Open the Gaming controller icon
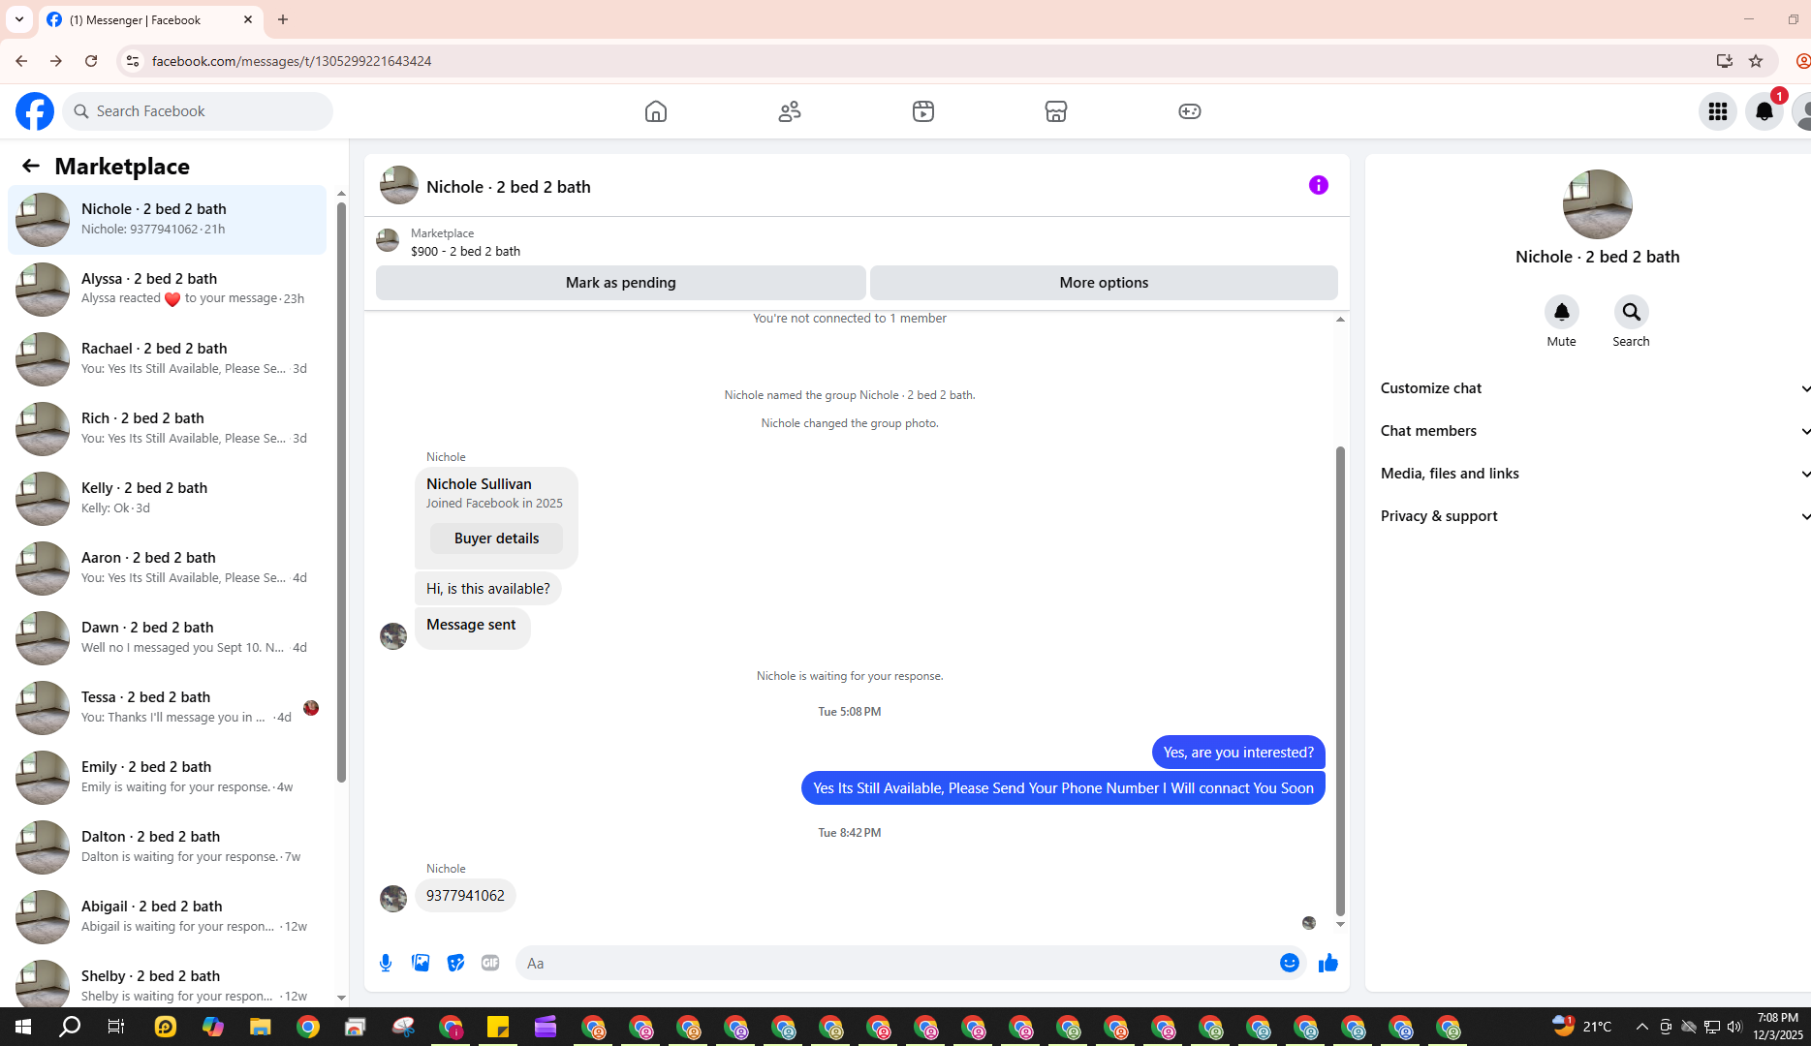This screenshot has height=1046, width=1811. pyautogui.click(x=1190, y=111)
